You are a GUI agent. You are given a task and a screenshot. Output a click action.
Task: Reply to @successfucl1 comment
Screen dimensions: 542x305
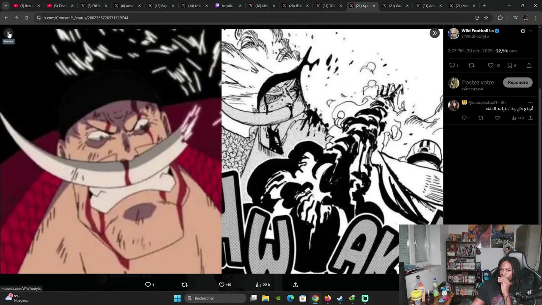click(x=464, y=118)
